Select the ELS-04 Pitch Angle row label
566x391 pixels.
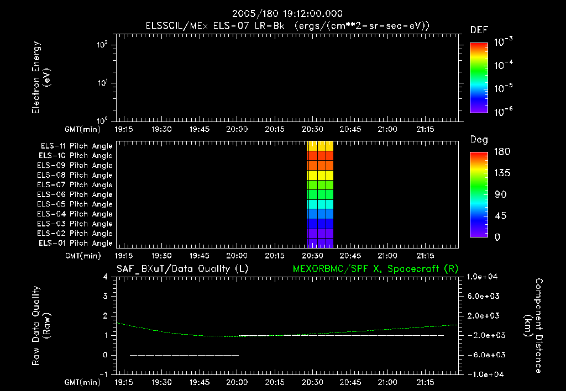tap(75, 214)
